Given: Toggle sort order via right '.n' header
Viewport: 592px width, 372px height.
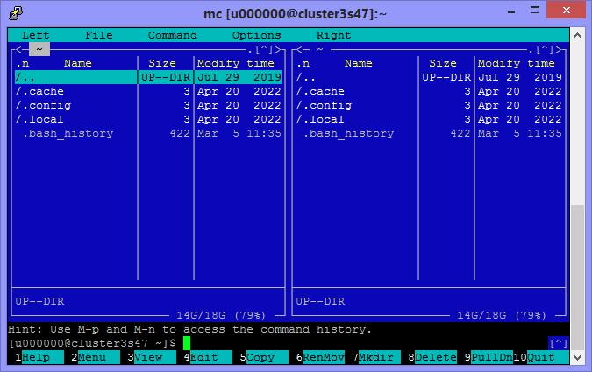Looking at the screenshot, I should pos(303,63).
